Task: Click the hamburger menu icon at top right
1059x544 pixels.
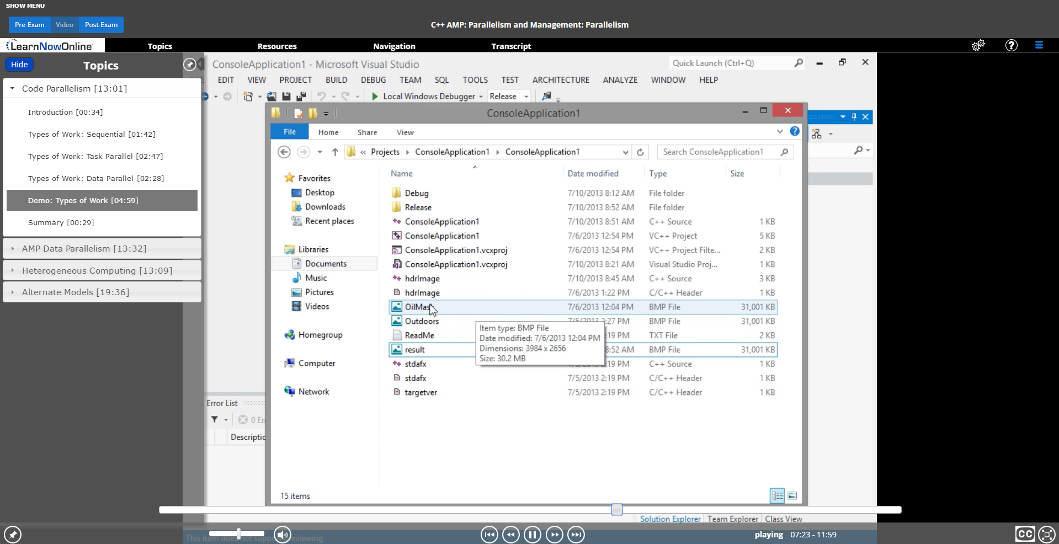Action: click(x=1039, y=46)
